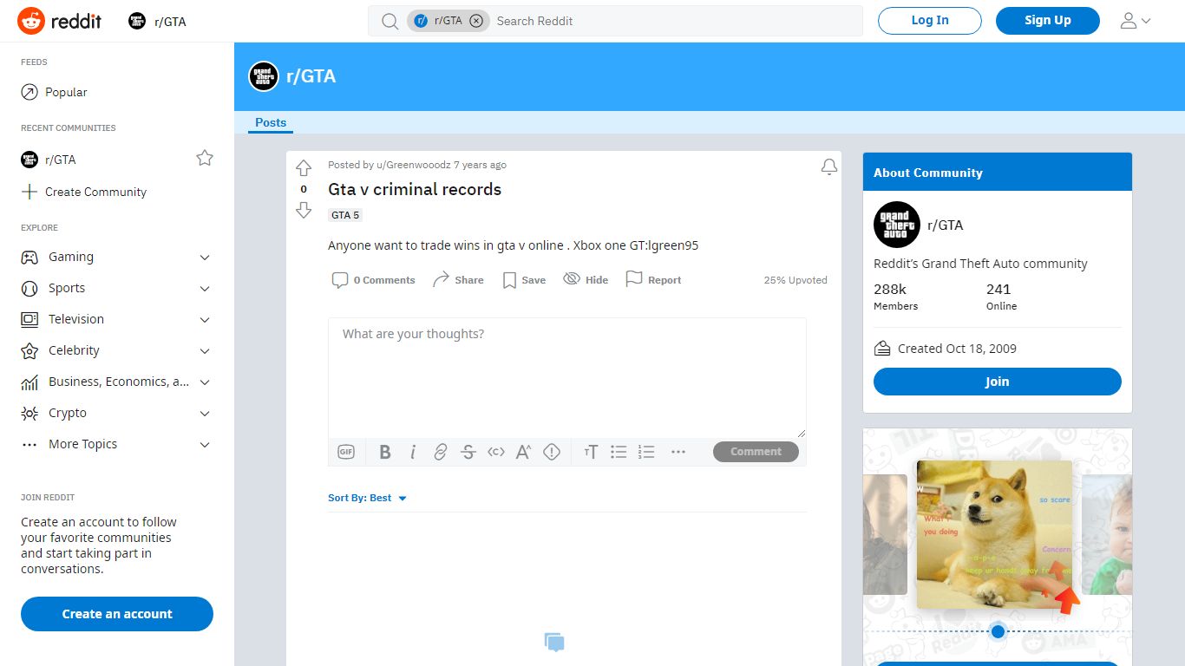Toggle italic formatting in comment editor
The image size is (1185, 666).
[413, 452]
